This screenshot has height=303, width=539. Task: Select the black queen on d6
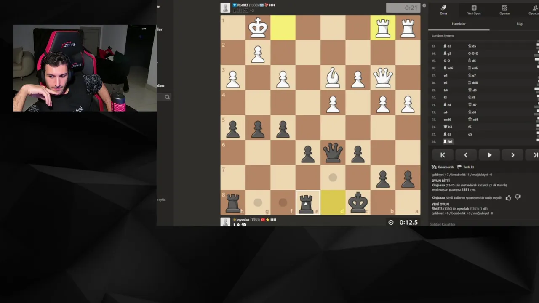333,153
